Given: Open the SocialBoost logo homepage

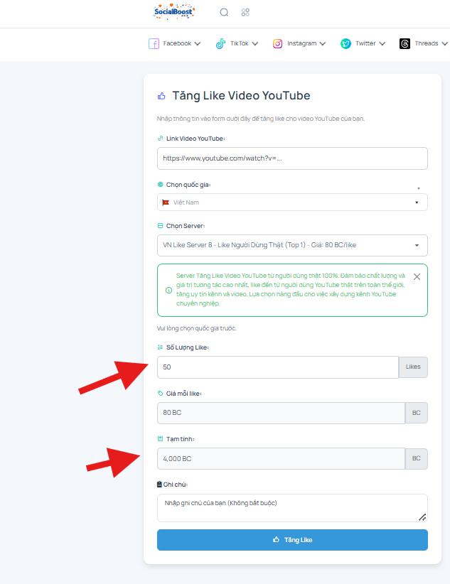Looking at the screenshot, I should 174,11.
